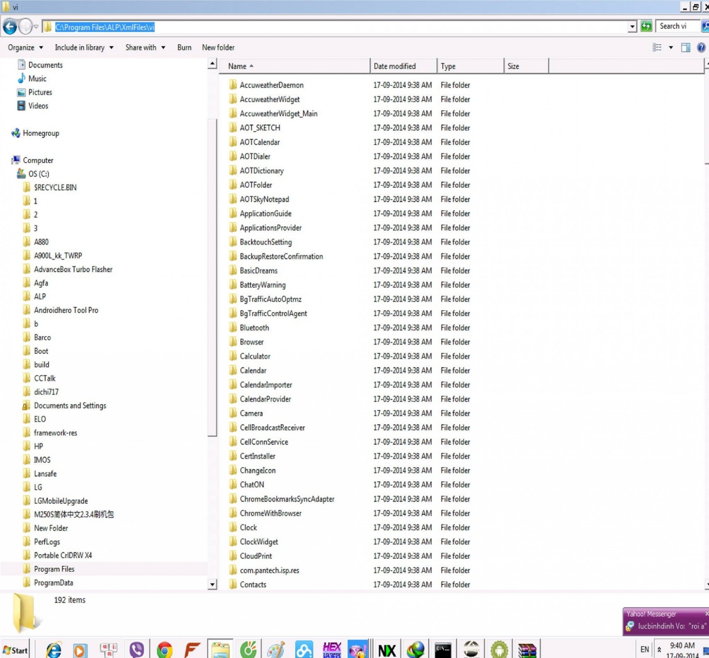Open the WinRAR taskbar icon
The image size is (709, 658).
tap(527, 650)
